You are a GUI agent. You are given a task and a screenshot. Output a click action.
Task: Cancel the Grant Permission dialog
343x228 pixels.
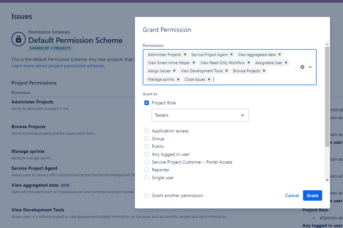click(x=292, y=195)
